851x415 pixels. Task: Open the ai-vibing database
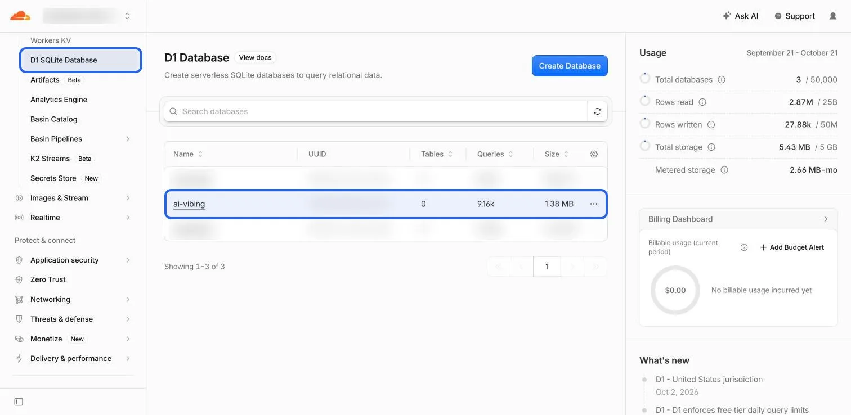pos(189,204)
